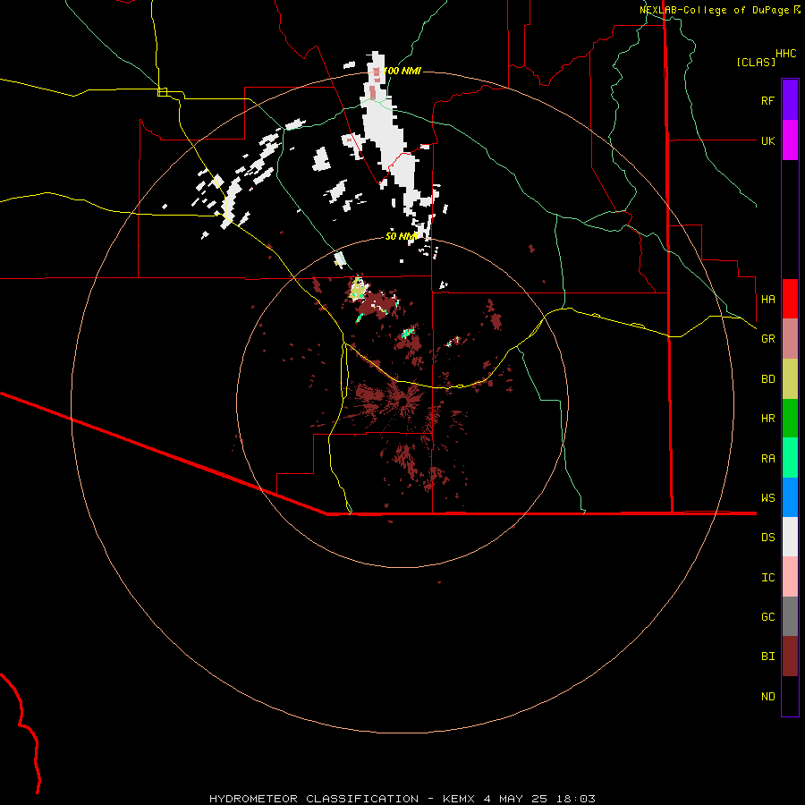The width and height of the screenshot is (805, 805).
Task: Click the BI legend label
Action: point(768,657)
